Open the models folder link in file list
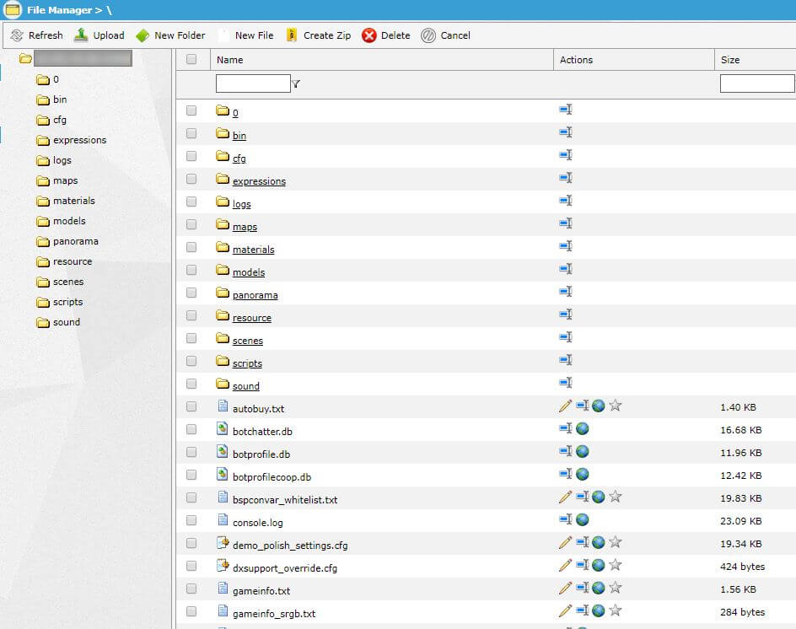The height and width of the screenshot is (629, 796). click(248, 272)
